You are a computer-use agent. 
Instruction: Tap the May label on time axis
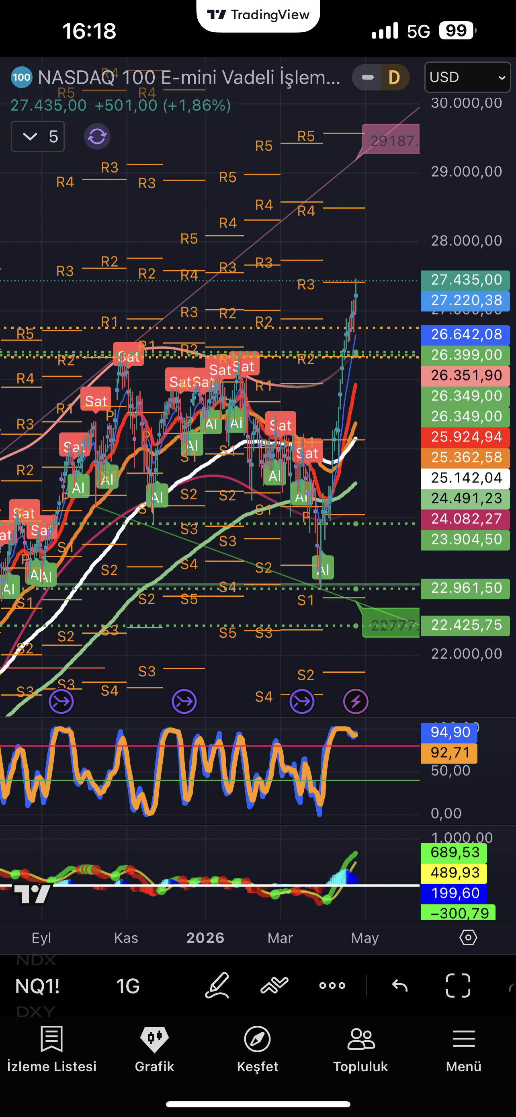tap(365, 938)
